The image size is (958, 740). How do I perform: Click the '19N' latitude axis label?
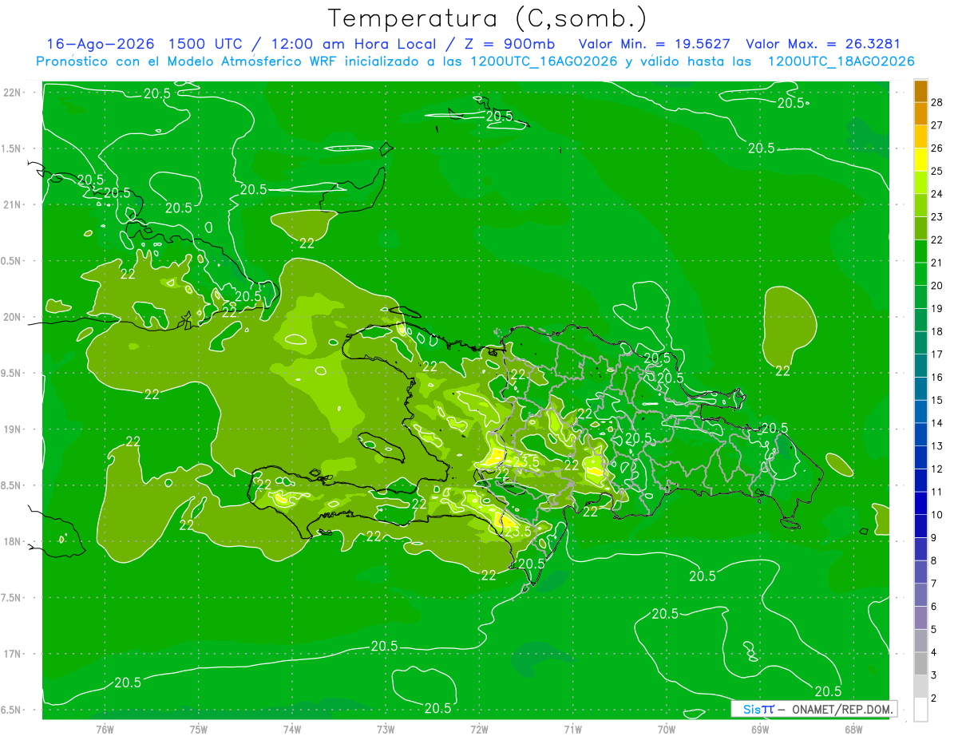pyautogui.click(x=12, y=429)
